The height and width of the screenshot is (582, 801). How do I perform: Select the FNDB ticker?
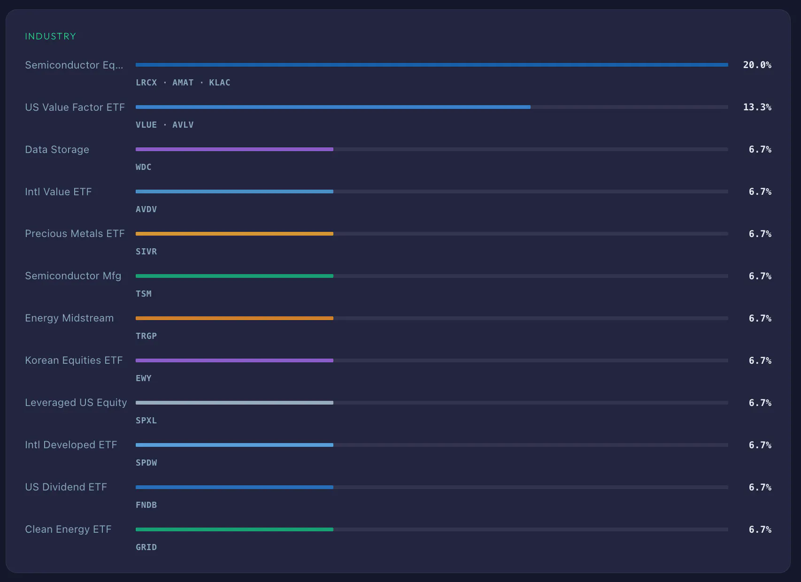click(x=146, y=505)
